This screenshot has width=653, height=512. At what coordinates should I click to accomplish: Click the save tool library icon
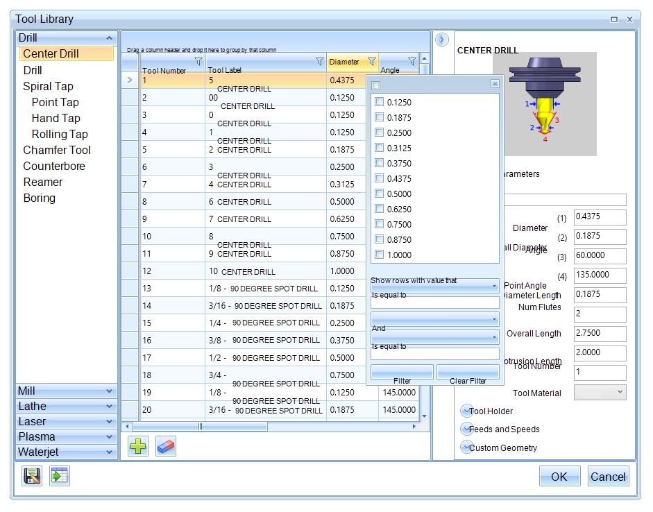click(32, 476)
